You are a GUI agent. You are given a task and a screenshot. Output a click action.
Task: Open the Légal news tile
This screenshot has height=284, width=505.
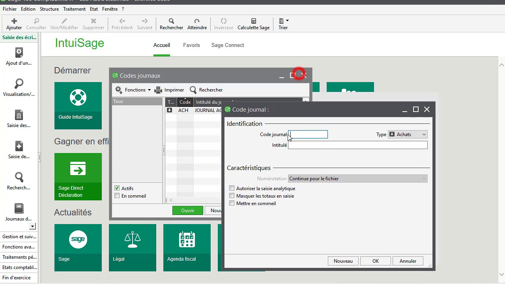tap(133, 248)
